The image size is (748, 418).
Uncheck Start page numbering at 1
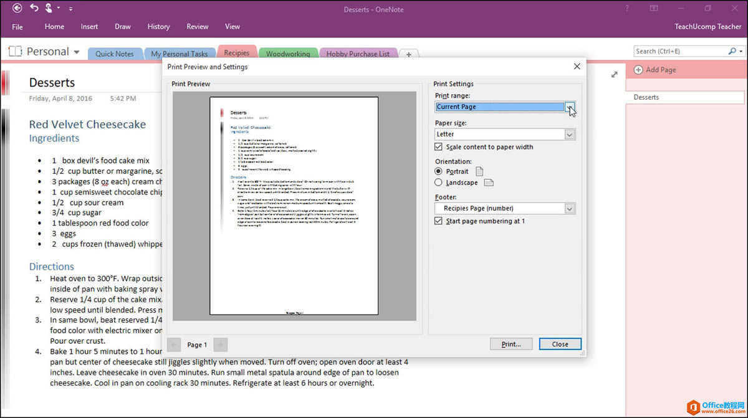tap(438, 221)
